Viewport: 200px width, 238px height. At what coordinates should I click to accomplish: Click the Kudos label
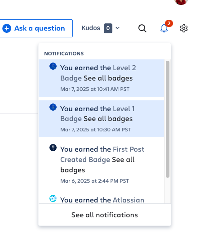click(x=91, y=28)
